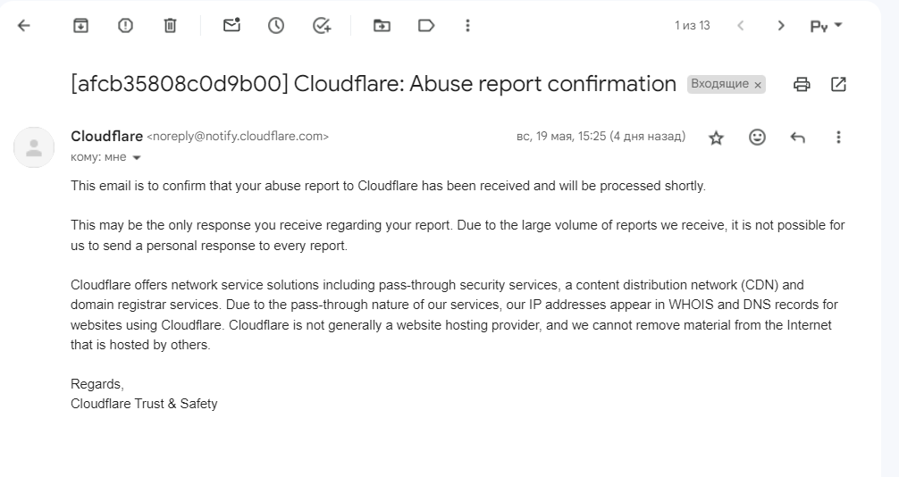Go to the next older email
This screenshot has height=477, width=899.
pyautogui.click(x=781, y=26)
